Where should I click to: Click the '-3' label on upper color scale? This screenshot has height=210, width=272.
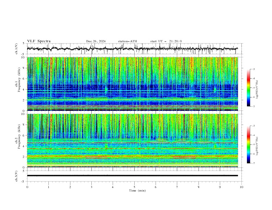click(x=253, y=69)
